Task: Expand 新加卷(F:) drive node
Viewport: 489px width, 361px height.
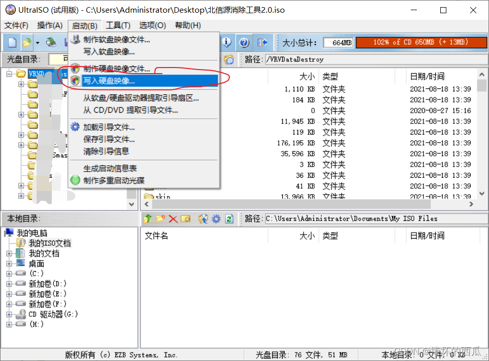Action: click(9, 304)
